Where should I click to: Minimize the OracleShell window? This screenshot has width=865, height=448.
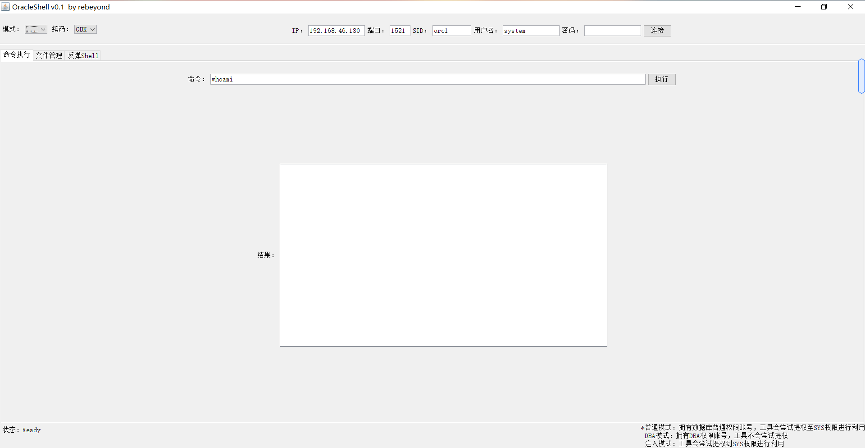pos(798,7)
